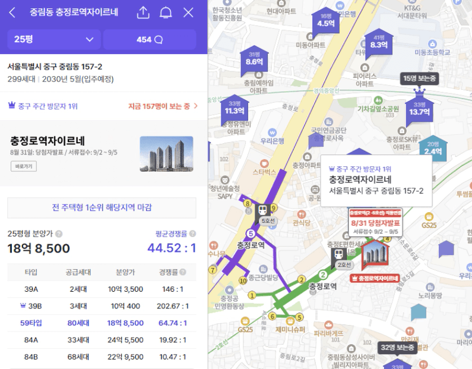472x369 pixels.
Task: Click 미동초등학교 school icon
Action: [x=432, y=44]
